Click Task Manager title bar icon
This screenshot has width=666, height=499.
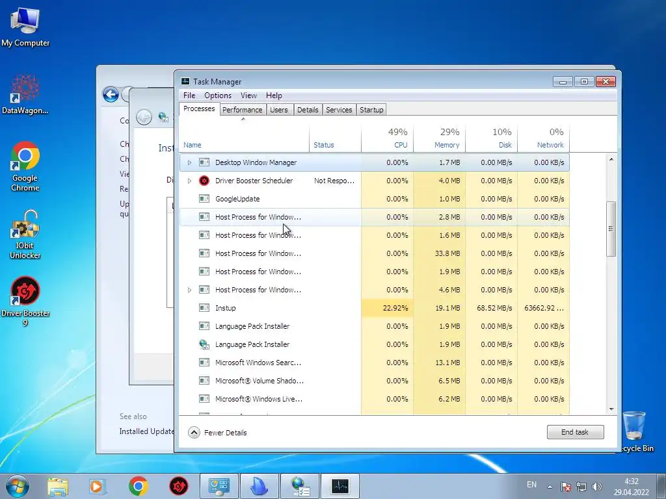click(x=185, y=81)
